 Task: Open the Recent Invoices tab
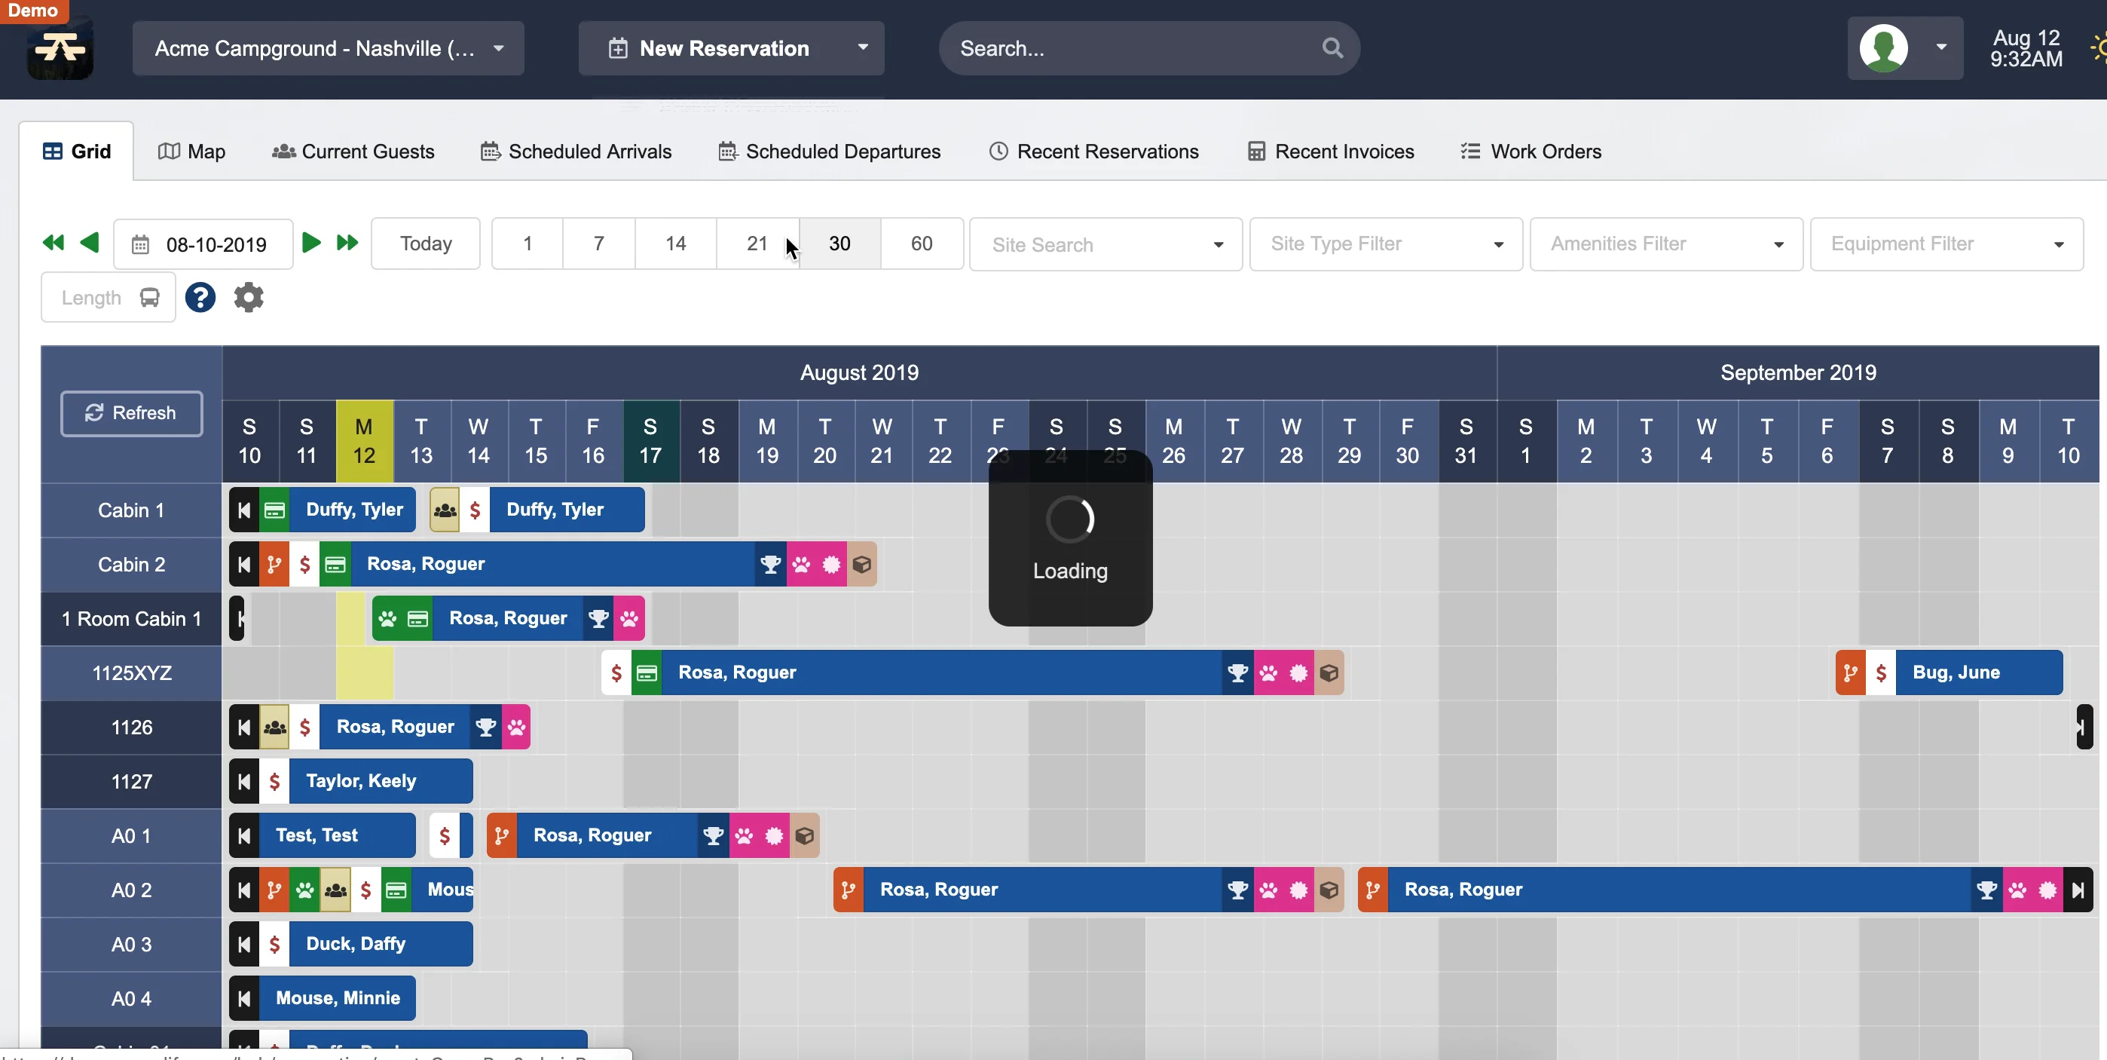(1331, 152)
